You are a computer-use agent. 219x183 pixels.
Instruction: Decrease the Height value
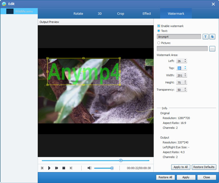(185, 84)
